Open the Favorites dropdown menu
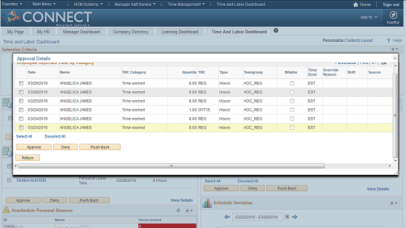Screen dimensions: 406x228 click(12, 4)
